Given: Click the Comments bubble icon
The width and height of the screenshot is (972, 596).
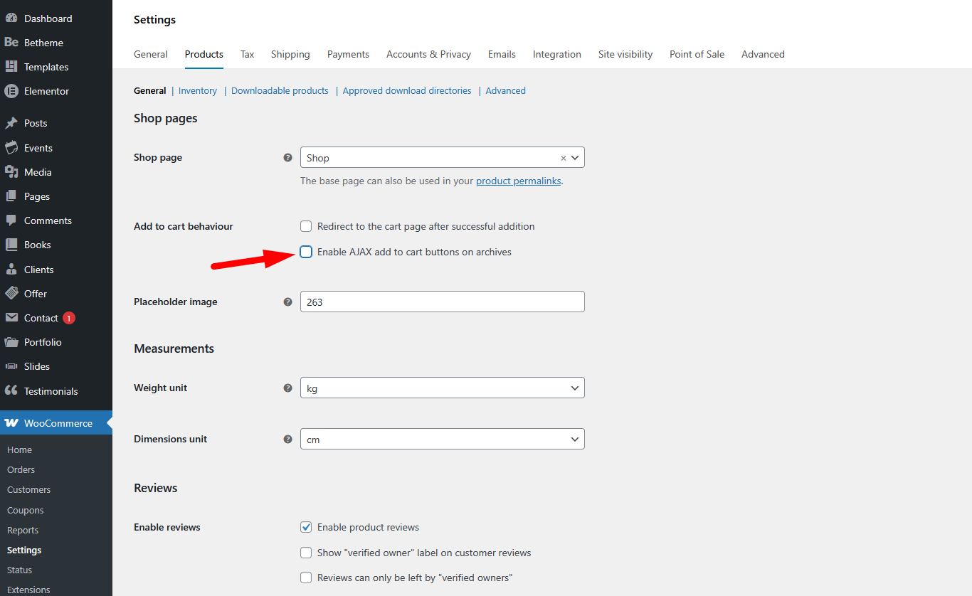Looking at the screenshot, I should pos(11,220).
